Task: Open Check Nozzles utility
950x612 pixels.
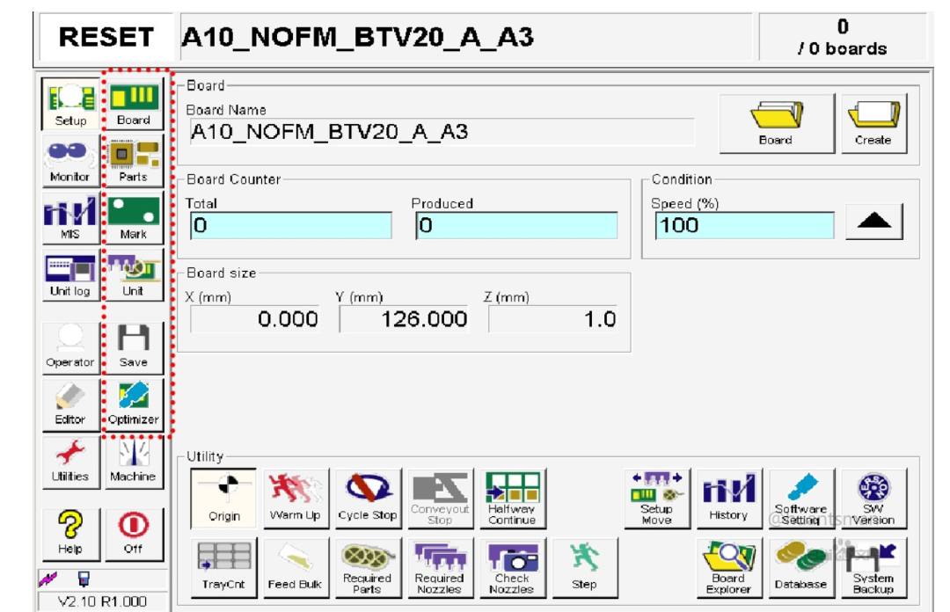Action: click(512, 567)
